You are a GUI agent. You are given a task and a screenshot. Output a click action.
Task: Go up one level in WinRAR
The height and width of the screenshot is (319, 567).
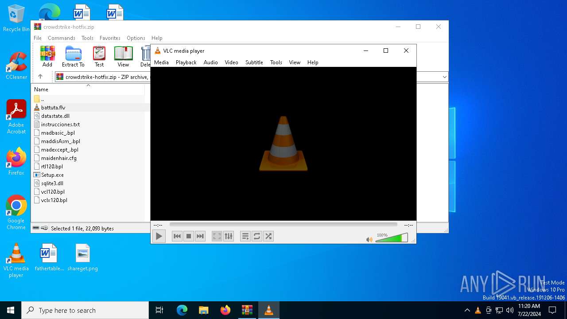40,77
